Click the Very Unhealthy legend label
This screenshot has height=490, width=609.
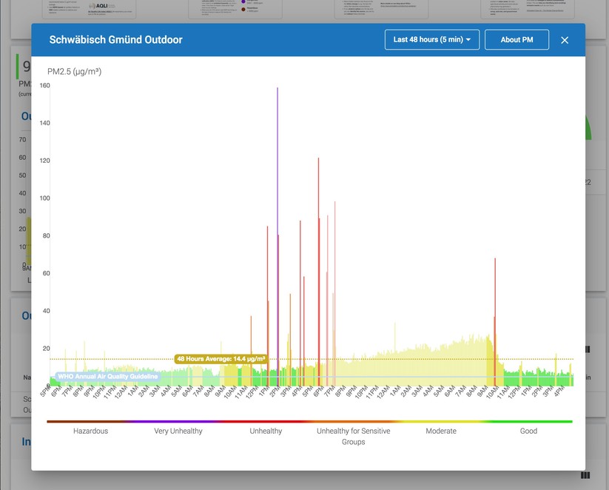pyautogui.click(x=178, y=431)
